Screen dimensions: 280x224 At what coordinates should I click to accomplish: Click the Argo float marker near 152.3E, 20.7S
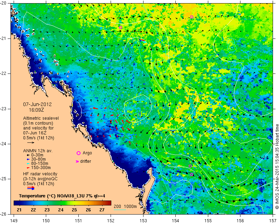[120, 28]
